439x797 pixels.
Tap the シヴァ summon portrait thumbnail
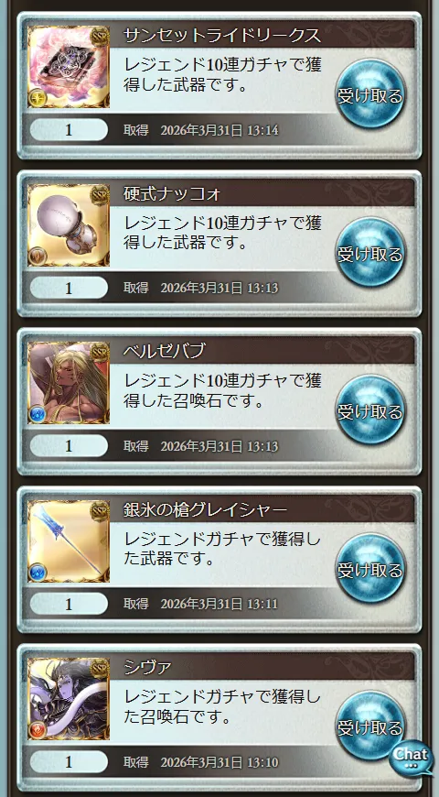pos(69,699)
